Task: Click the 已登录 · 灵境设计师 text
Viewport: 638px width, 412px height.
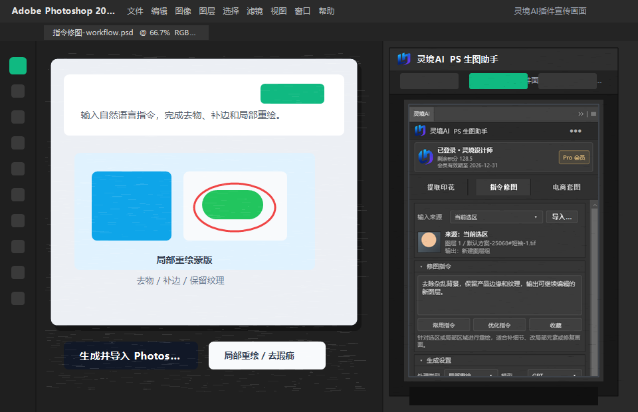Action: pyautogui.click(x=465, y=150)
